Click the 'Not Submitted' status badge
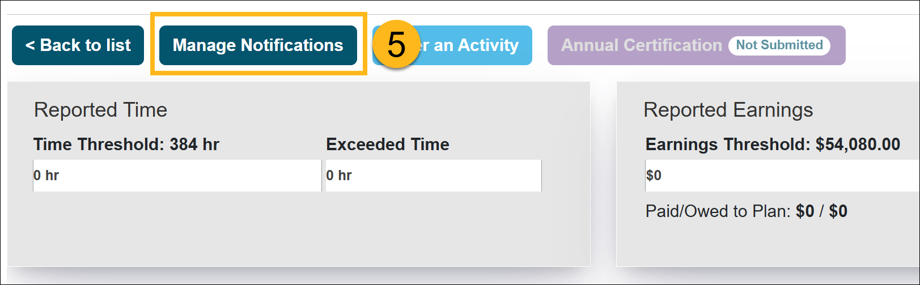The width and height of the screenshot is (920, 285). tap(779, 45)
